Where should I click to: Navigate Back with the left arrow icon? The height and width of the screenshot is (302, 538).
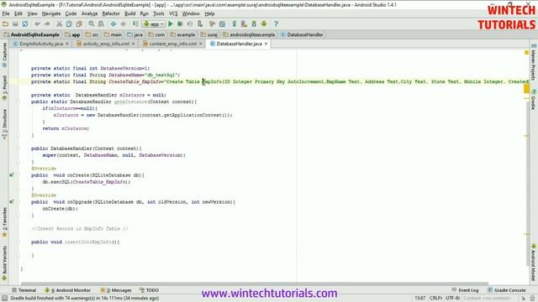113,24
